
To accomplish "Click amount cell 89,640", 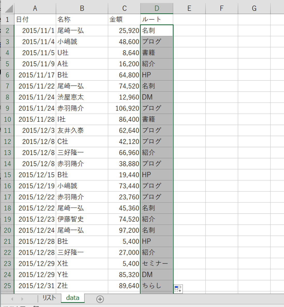I will pos(124,286).
